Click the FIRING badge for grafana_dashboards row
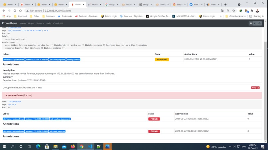Viewport: 268px width, 150px height. pyautogui.click(x=154, y=119)
